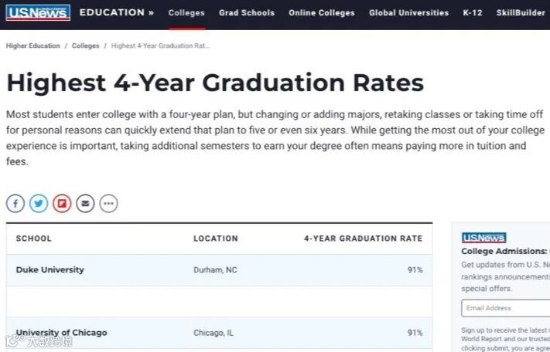Go to Online Colleges tab

click(x=322, y=13)
